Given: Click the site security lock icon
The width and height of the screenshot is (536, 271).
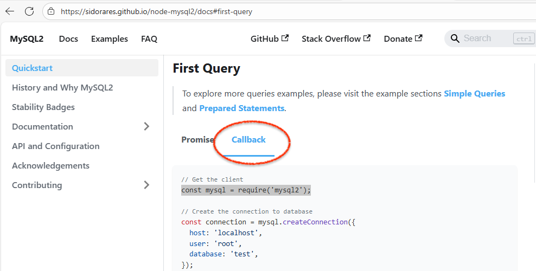Looking at the screenshot, I should [x=51, y=11].
